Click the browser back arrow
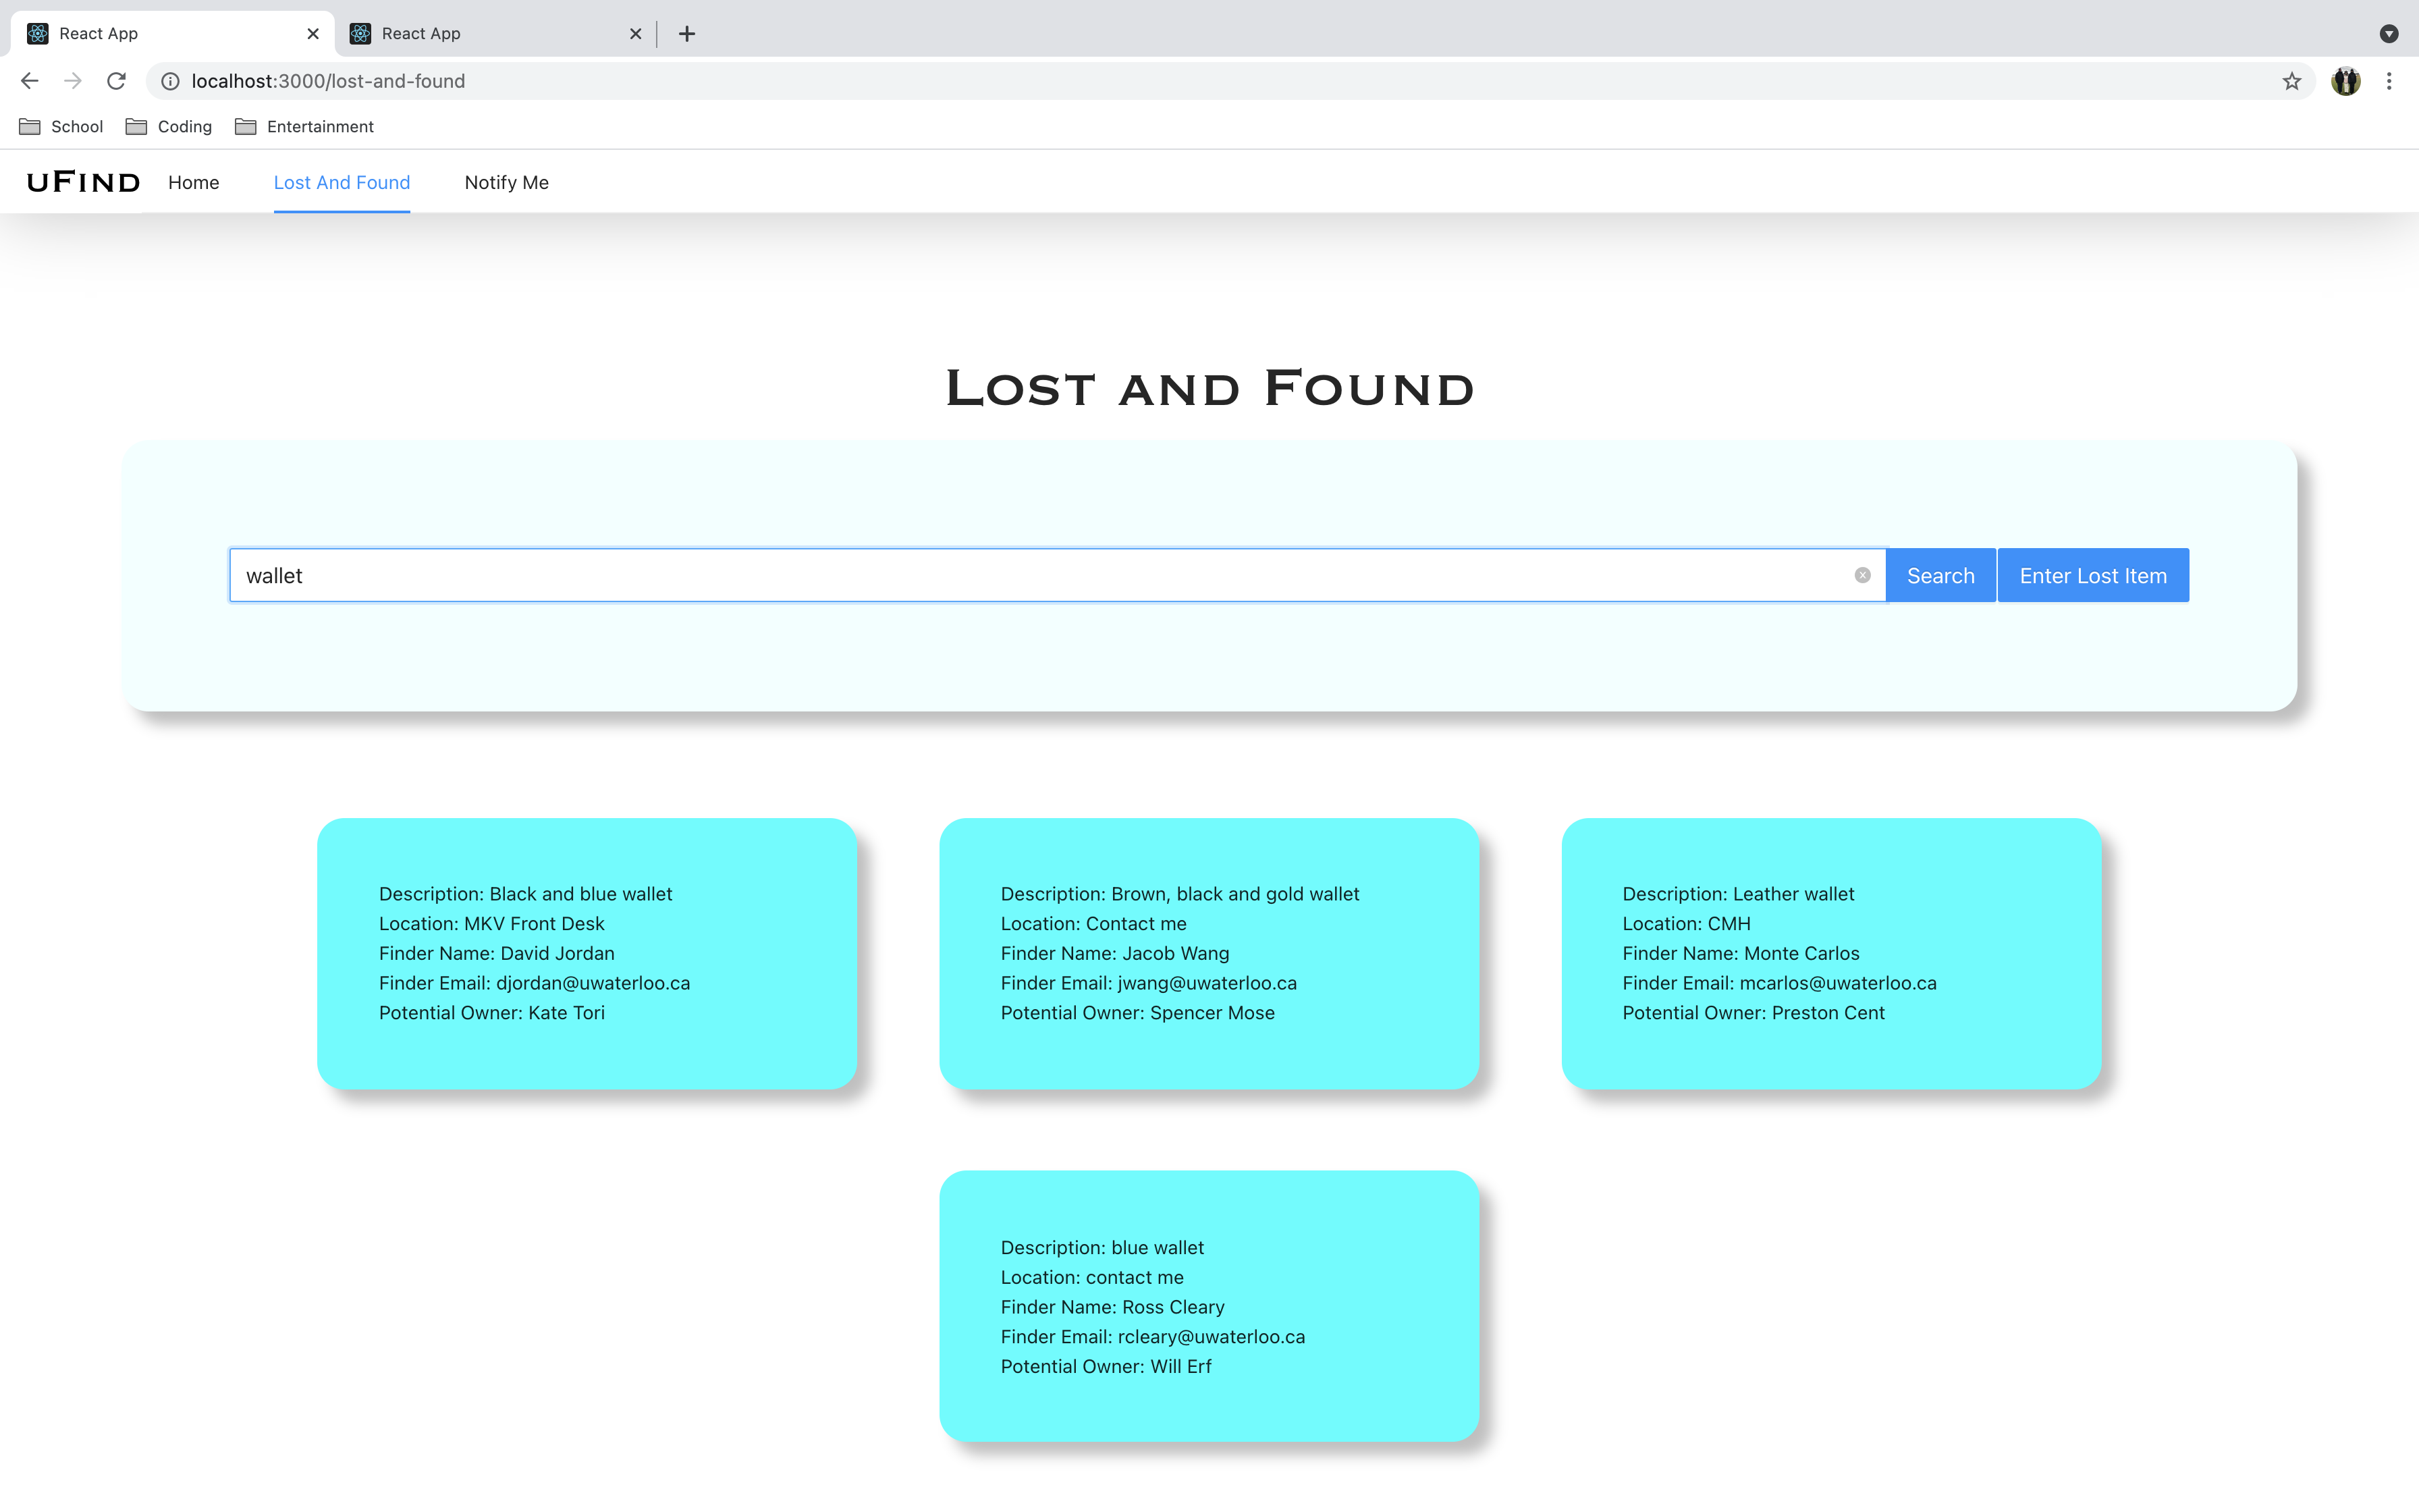Screen dimensions: 2419x1512 point(29,81)
